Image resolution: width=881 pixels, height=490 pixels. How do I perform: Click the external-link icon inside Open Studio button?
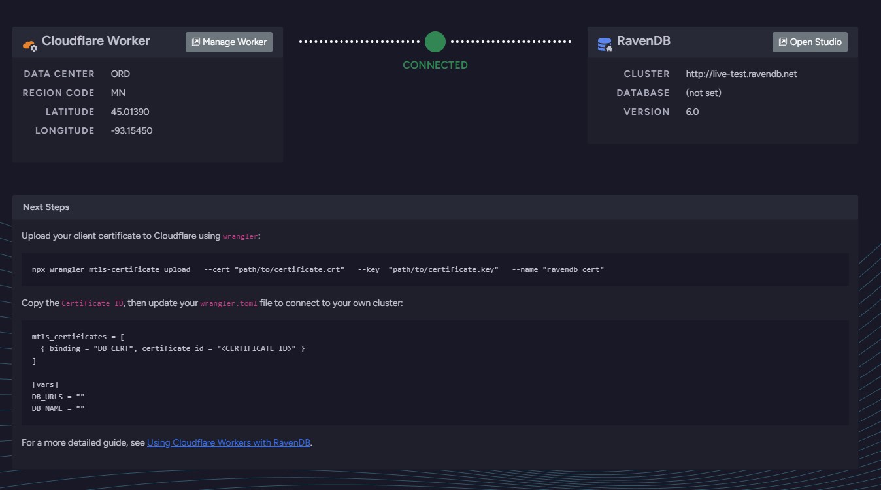coord(782,42)
